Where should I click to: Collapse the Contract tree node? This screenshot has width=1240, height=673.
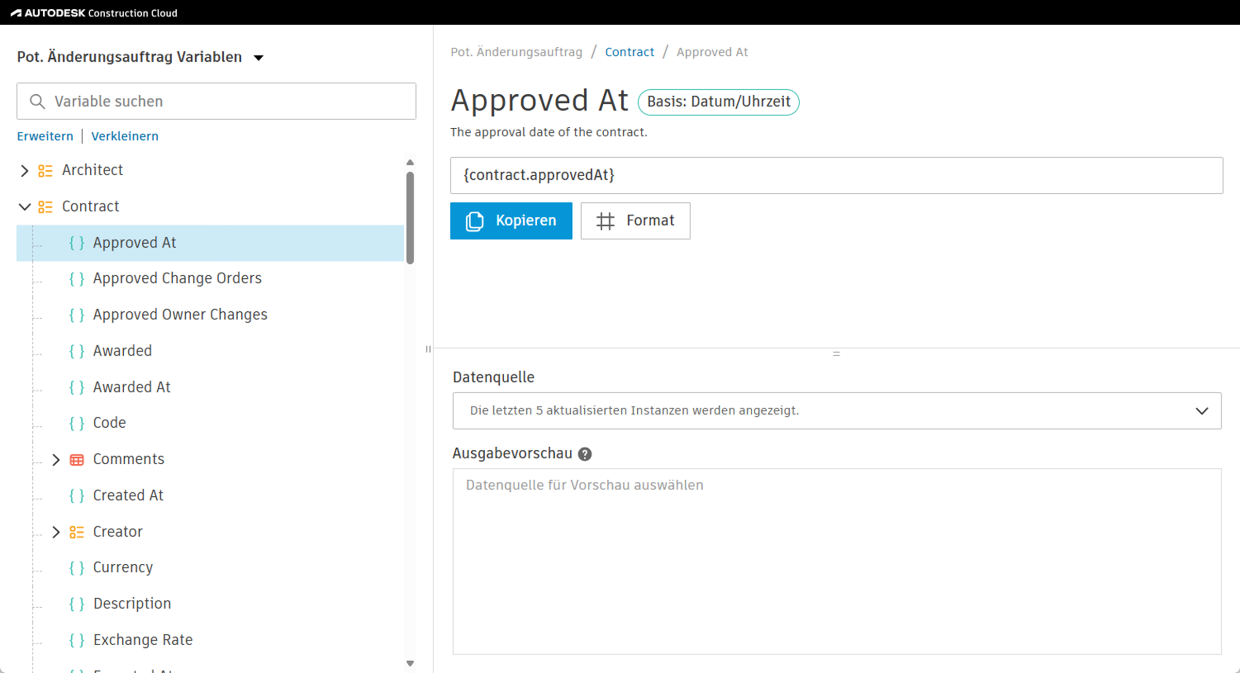tap(24, 207)
